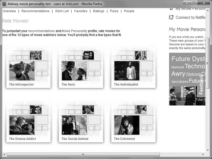The width and height of the screenshot is (212, 159).
Task: Follow the Movie Personality link
Action: pyautogui.click(x=74, y=31)
